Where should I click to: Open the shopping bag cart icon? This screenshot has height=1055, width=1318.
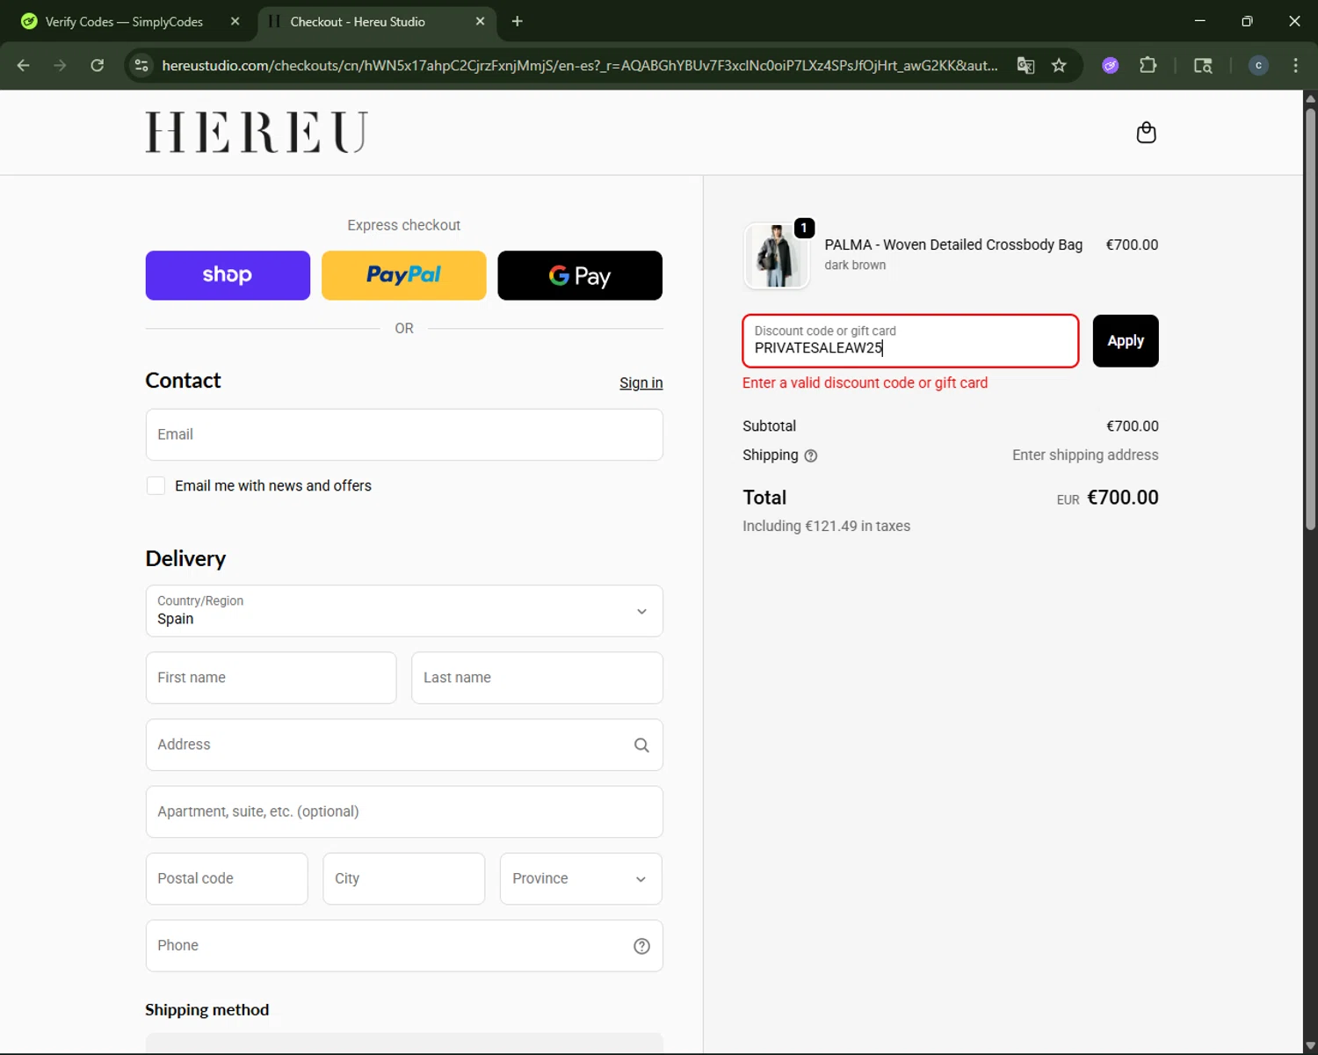(x=1146, y=133)
